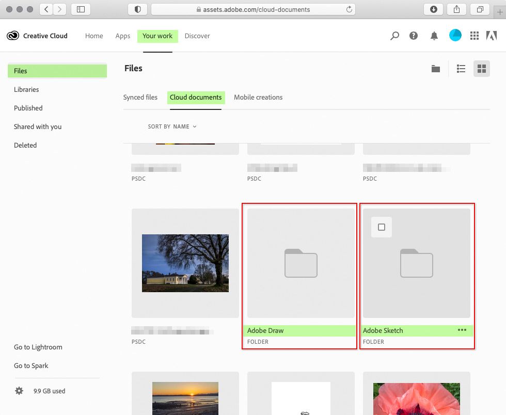Image resolution: width=506 pixels, height=415 pixels.
Task: Go to the Home tab
Action: (94, 36)
